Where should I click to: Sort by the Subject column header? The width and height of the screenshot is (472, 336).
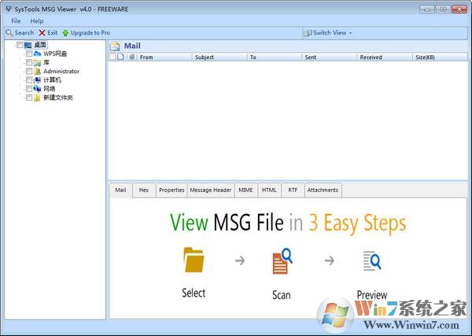pos(219,57)
